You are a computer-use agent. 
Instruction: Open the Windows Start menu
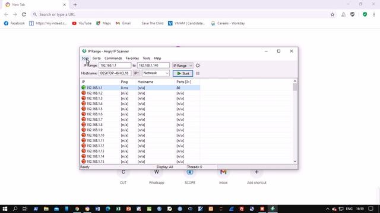click(x=5, y=209)
